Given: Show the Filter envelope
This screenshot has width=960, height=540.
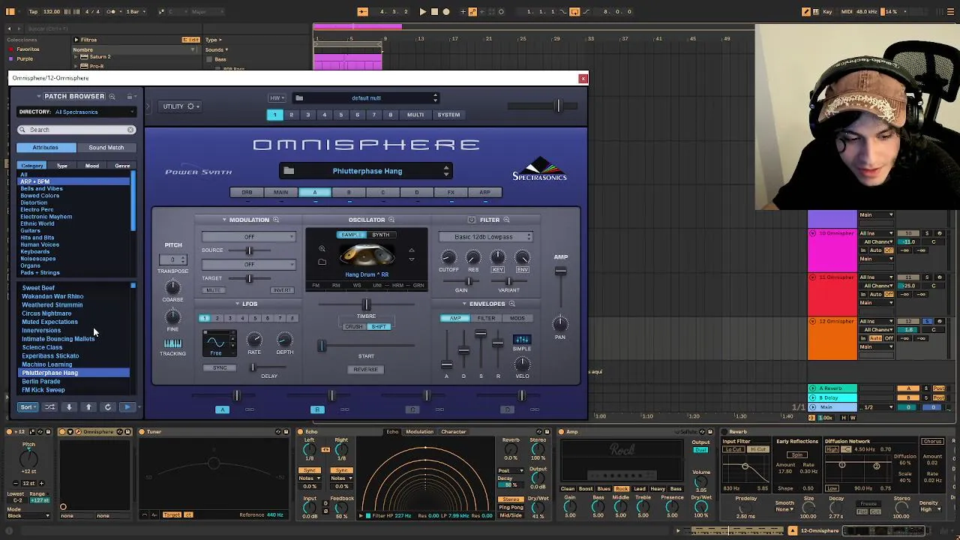Looking at the screenshot, I should (486, 319).
